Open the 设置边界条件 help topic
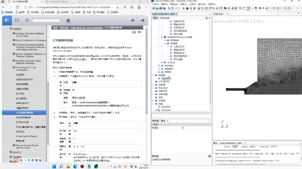The image size is (302, 169). click(x=22, y=108)
